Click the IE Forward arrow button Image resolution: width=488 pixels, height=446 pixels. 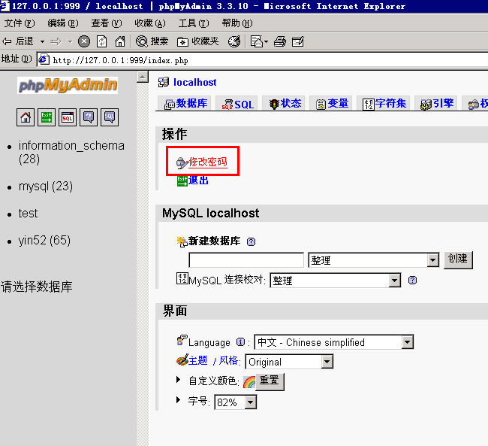click(56, 41)
